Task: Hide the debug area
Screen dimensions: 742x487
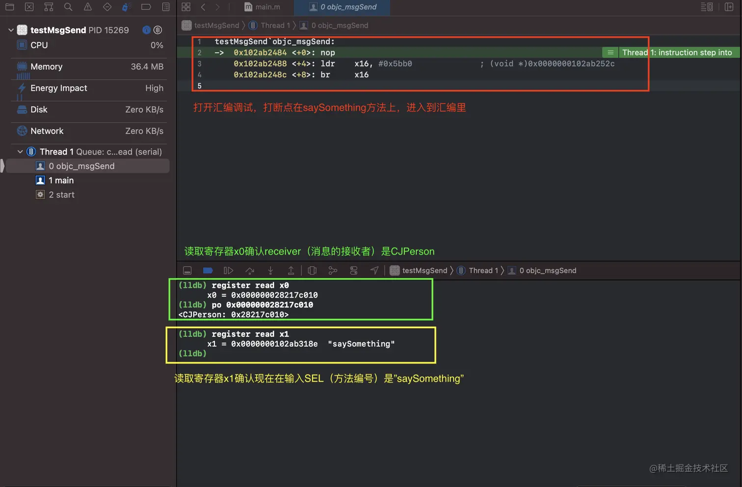Action: 187,271
